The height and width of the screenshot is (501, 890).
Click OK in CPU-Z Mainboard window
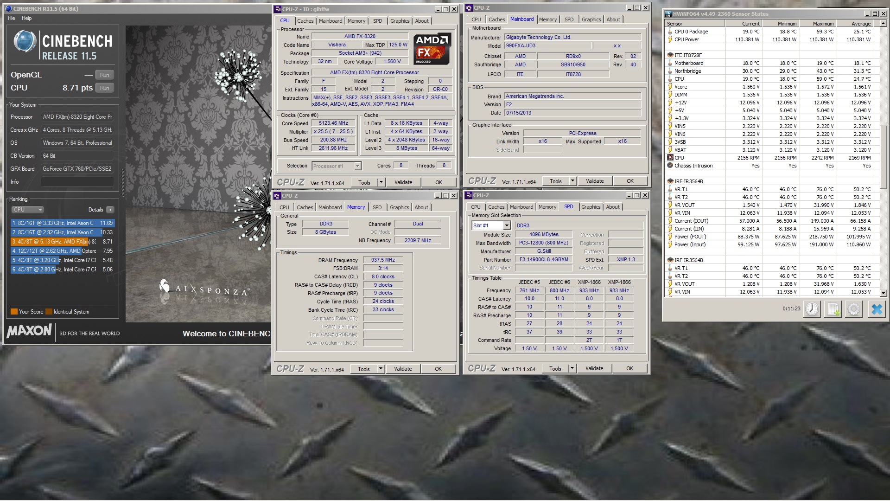(630, 181)
